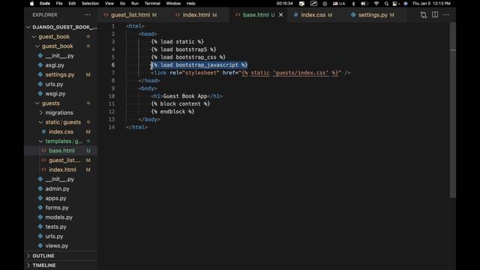Open tests.py in the explorer
This screenshot has height=270, width=480.
[x=55, y=226]
